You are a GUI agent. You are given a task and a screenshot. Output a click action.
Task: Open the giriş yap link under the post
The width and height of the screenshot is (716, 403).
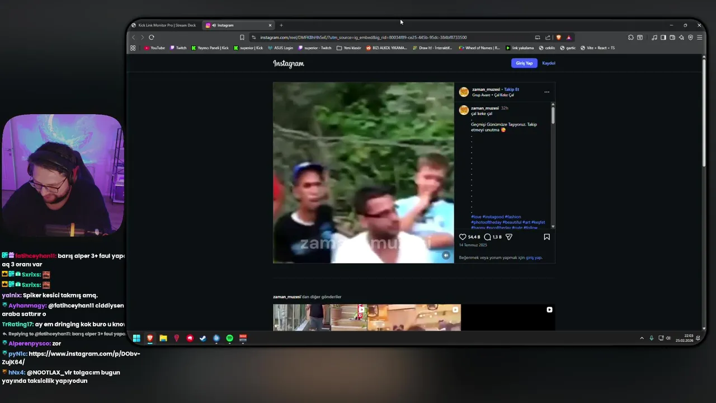pyautogui.click(x=534, y=257)
